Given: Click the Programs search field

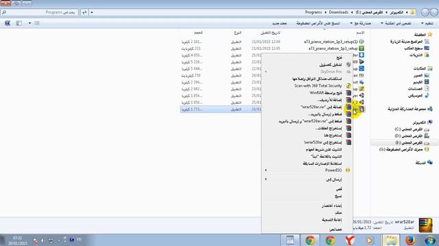Looking at the screenshot, I should [39, 12].
